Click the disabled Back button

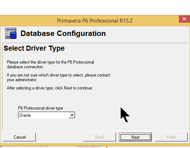coord(99,137)
